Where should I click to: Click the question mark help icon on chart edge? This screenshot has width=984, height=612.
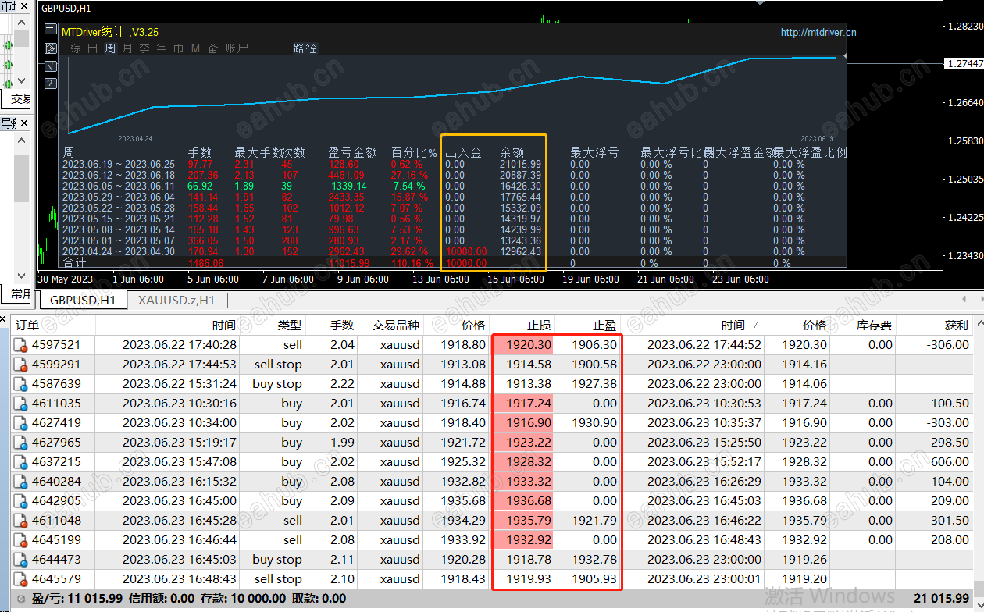[x=50, y=84]
